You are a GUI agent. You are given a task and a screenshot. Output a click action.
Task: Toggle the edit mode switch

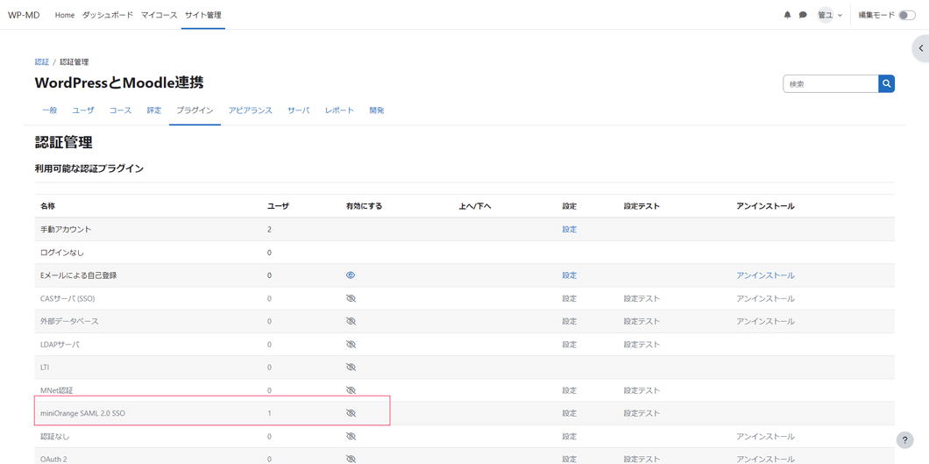(x=907, y=16)
